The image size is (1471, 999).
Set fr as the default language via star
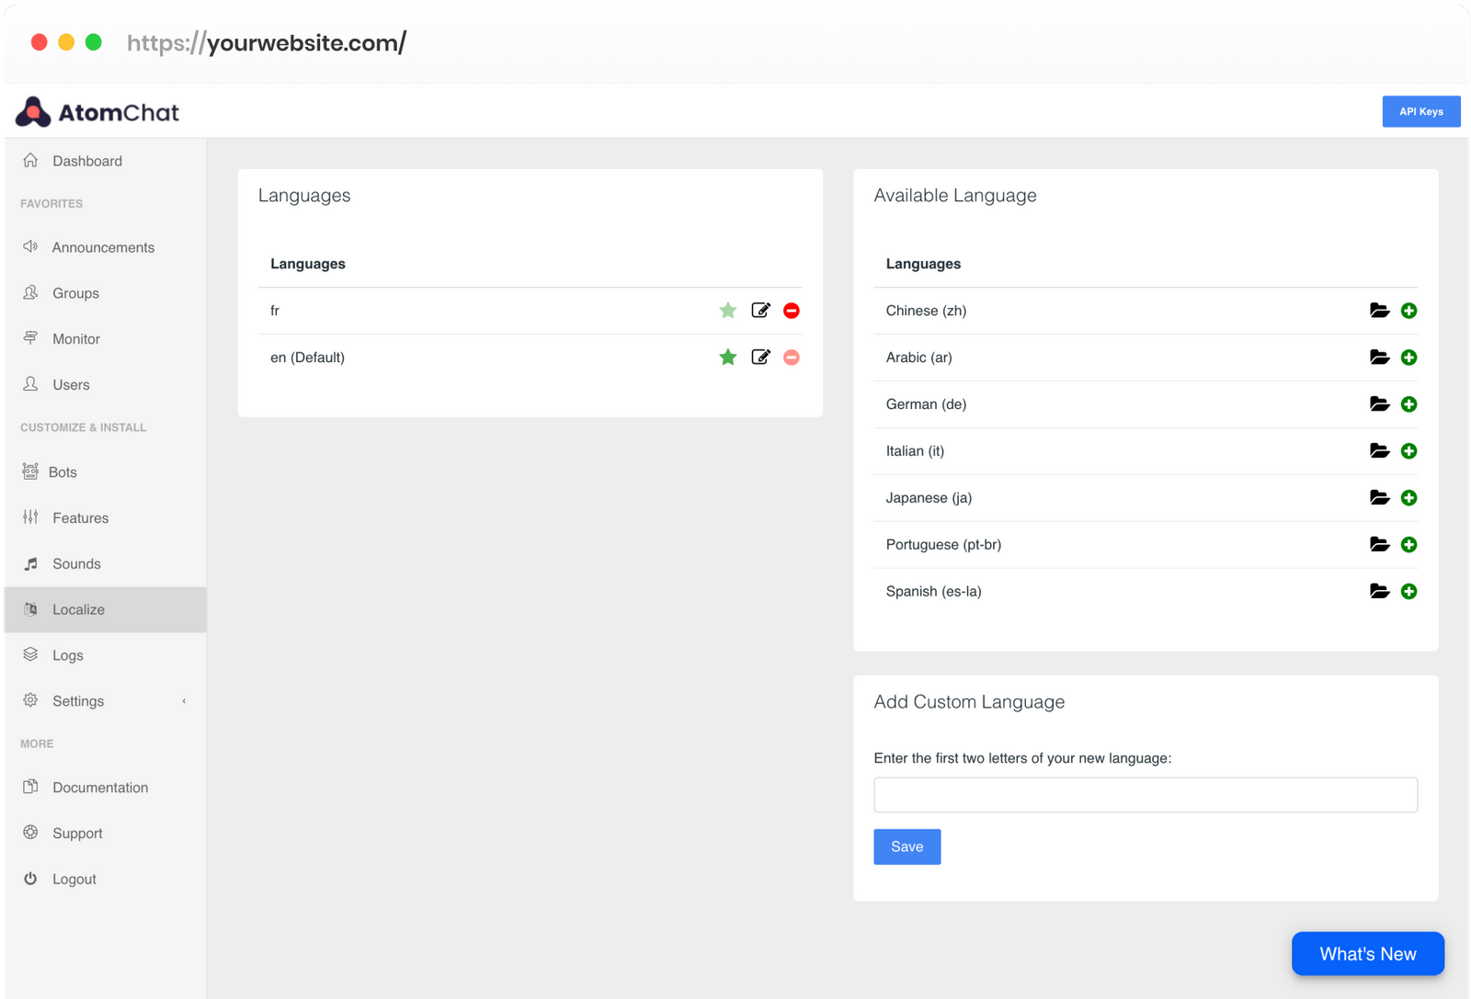[727, 311]
